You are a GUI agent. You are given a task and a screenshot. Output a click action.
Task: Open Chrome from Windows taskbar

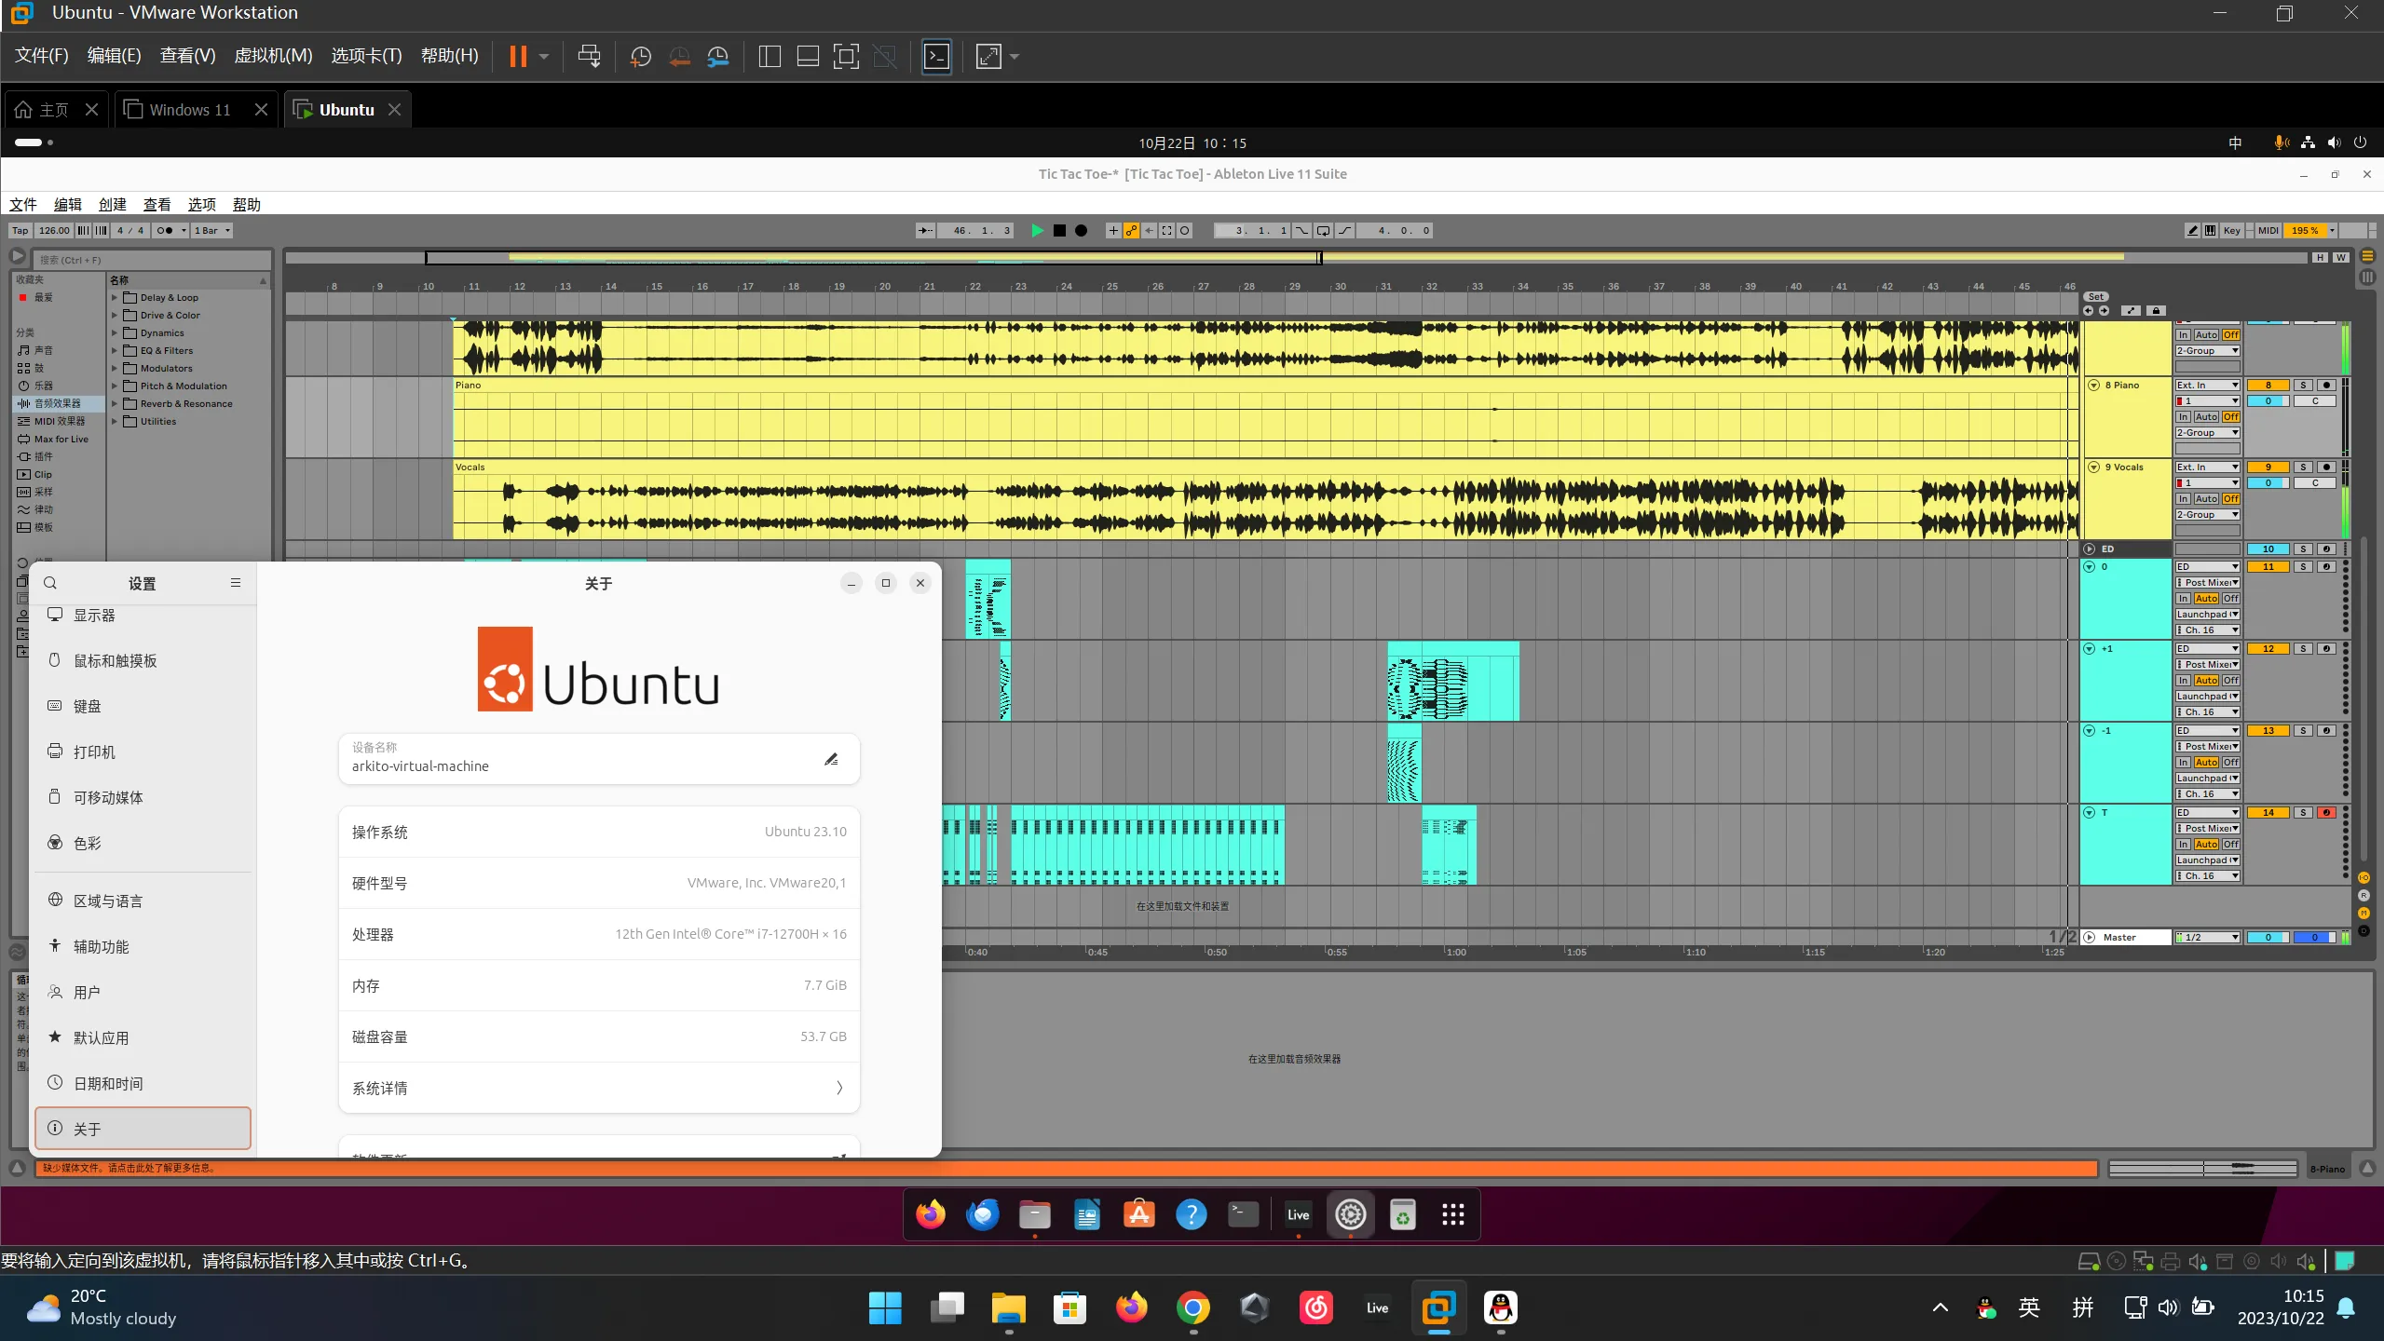[1193, 1308]
